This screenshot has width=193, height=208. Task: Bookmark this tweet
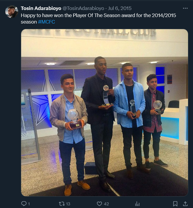(x=175, y=204)
